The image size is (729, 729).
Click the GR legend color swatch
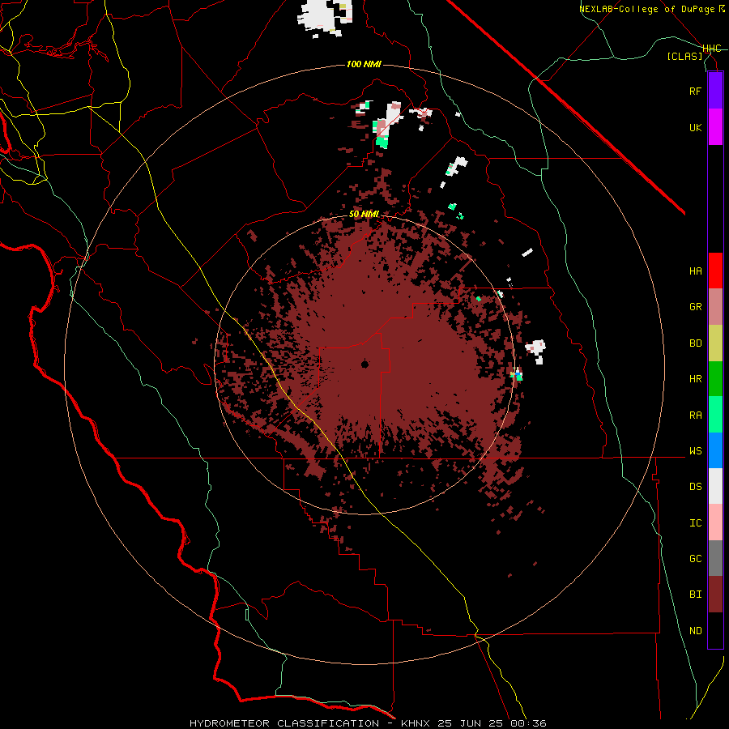[715, 307]
